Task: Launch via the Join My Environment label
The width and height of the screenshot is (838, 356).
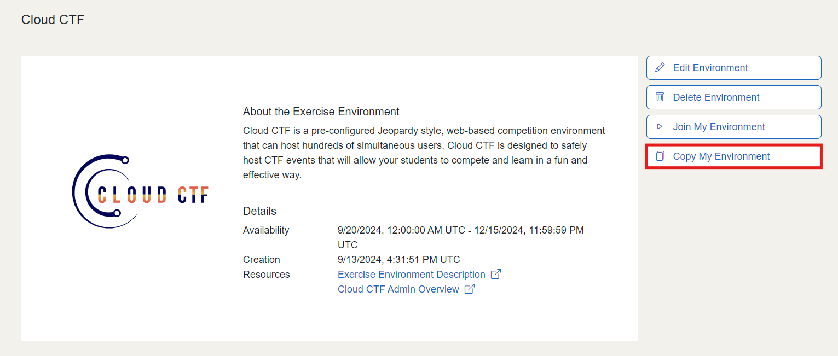Action: coord(719,127)
